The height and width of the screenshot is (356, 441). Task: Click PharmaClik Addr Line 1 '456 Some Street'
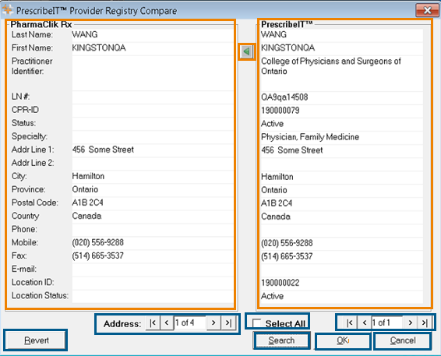point(153,150)
